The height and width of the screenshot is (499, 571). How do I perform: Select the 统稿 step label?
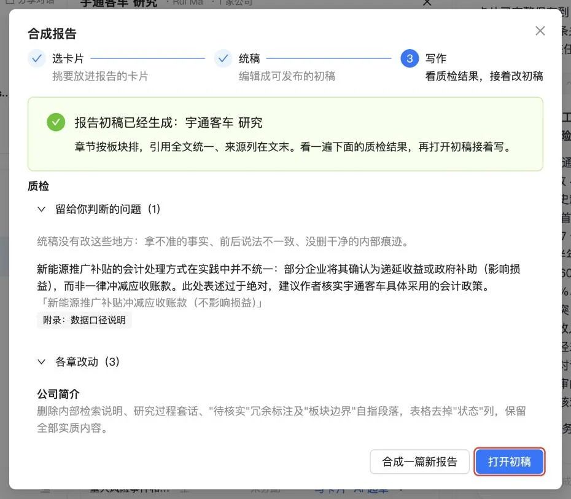click(249, 58)
